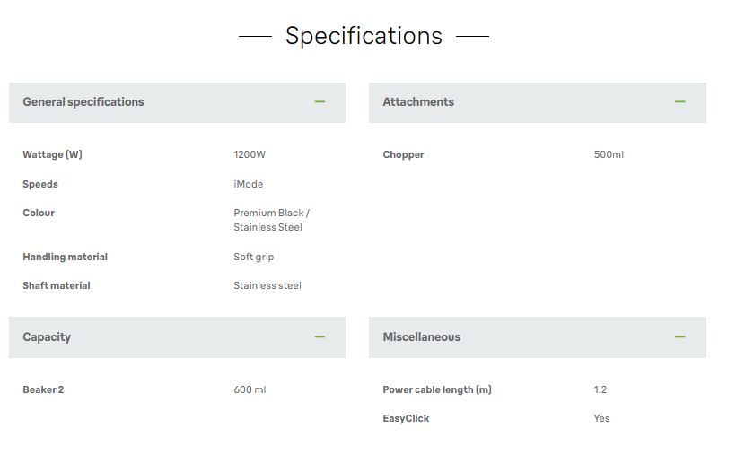Select the 1200W wattage value

[250, 154]
